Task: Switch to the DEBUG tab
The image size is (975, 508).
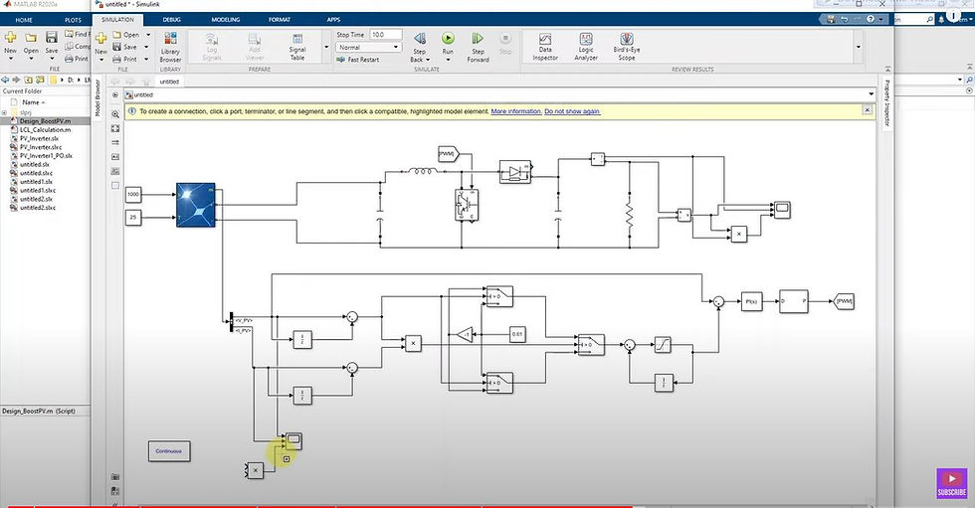Action: pyautogui.click(x=171, y=20)
